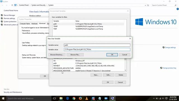The width and height of the screenshot is (179, 101).
Task: Open the Action Center notifications icon
Action: 166,98
